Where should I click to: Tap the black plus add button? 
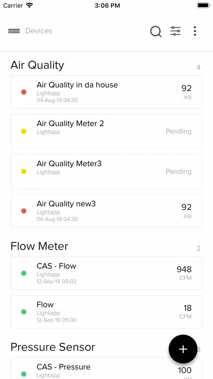(x=183, y=349)
